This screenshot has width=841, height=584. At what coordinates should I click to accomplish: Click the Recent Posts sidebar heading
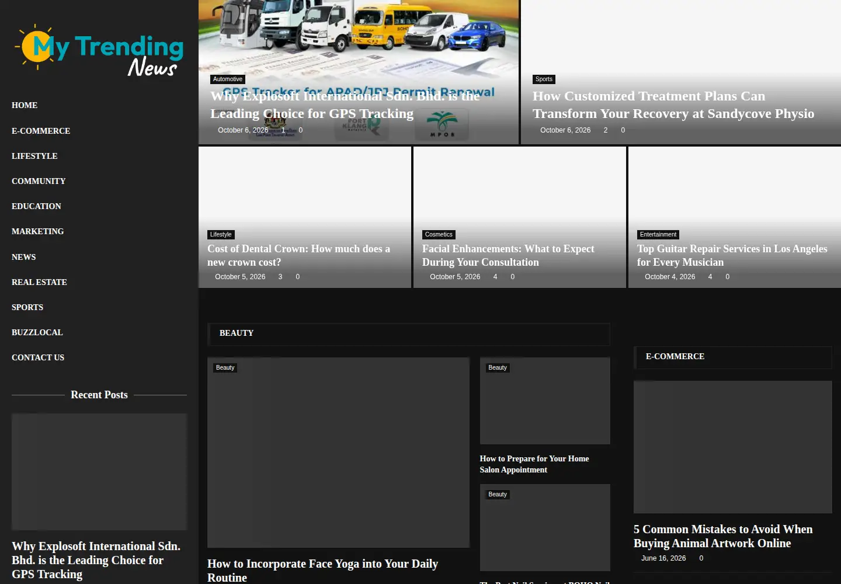99,395
